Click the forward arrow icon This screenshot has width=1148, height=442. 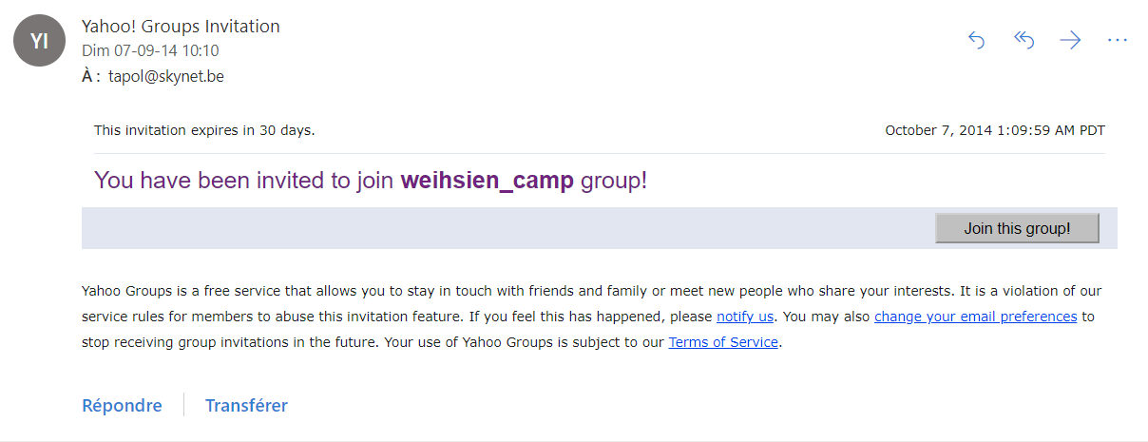pos(1070,40)
